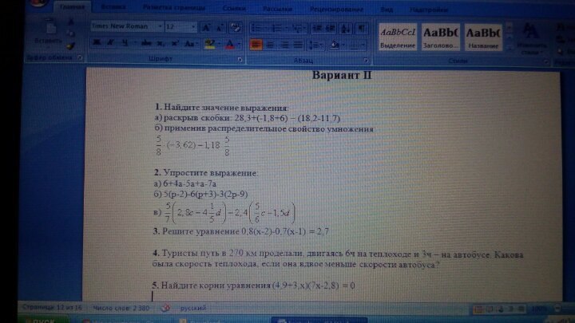This screenshot has height=323, width=575.
Task: Click the Sort button
Action: (x=346, y=28)
